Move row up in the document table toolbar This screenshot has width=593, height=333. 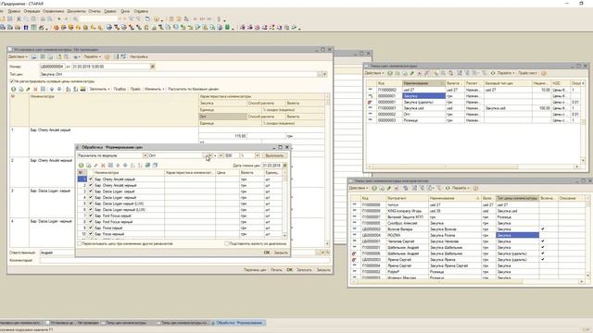52,89
